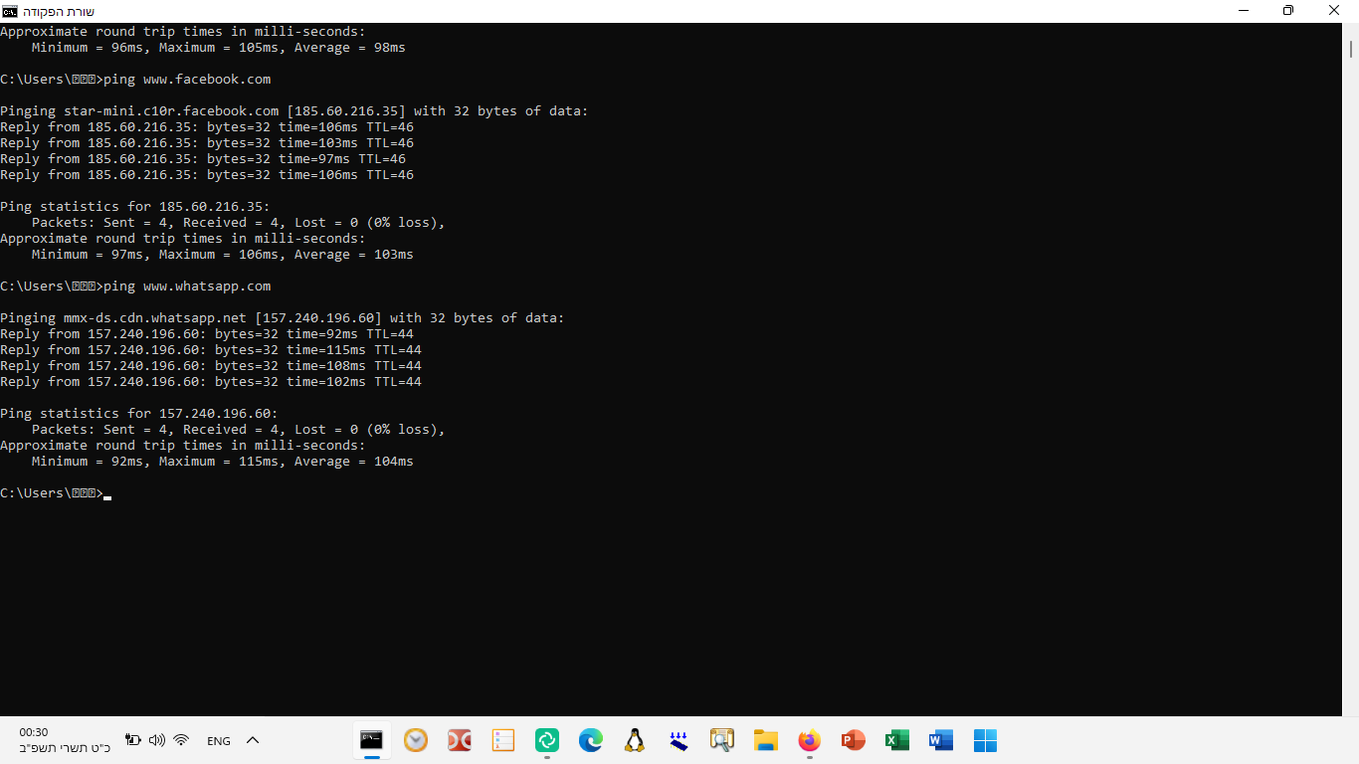Viewport: 1359px width, 764px height.
Task: Launch Microsoft Edge from the taskbar
Action: pyautogui.click(x=591, y=740)
